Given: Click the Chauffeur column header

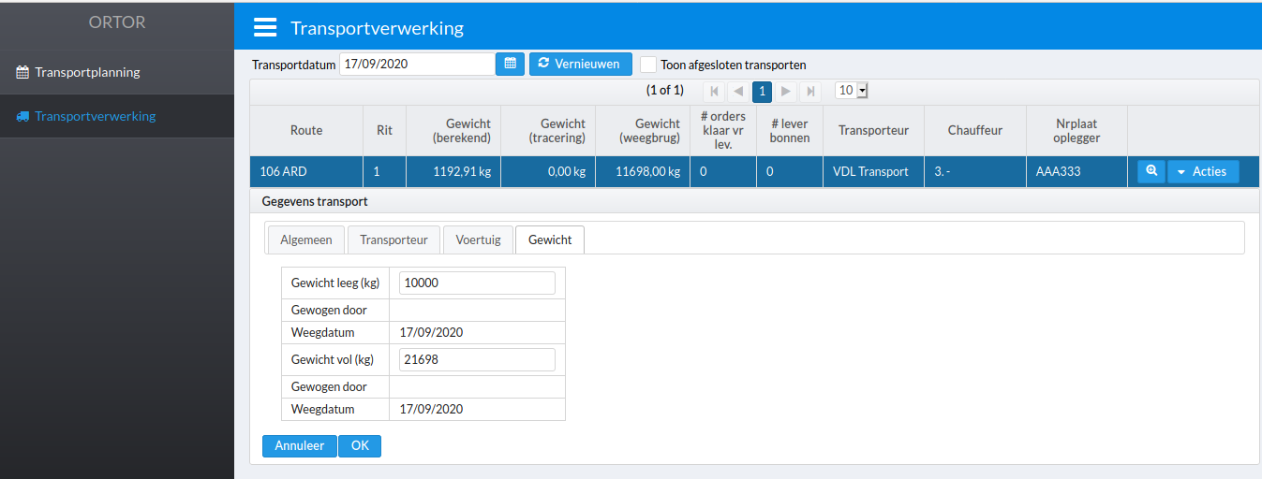Looking at the screenshot, I should [975, 130].
